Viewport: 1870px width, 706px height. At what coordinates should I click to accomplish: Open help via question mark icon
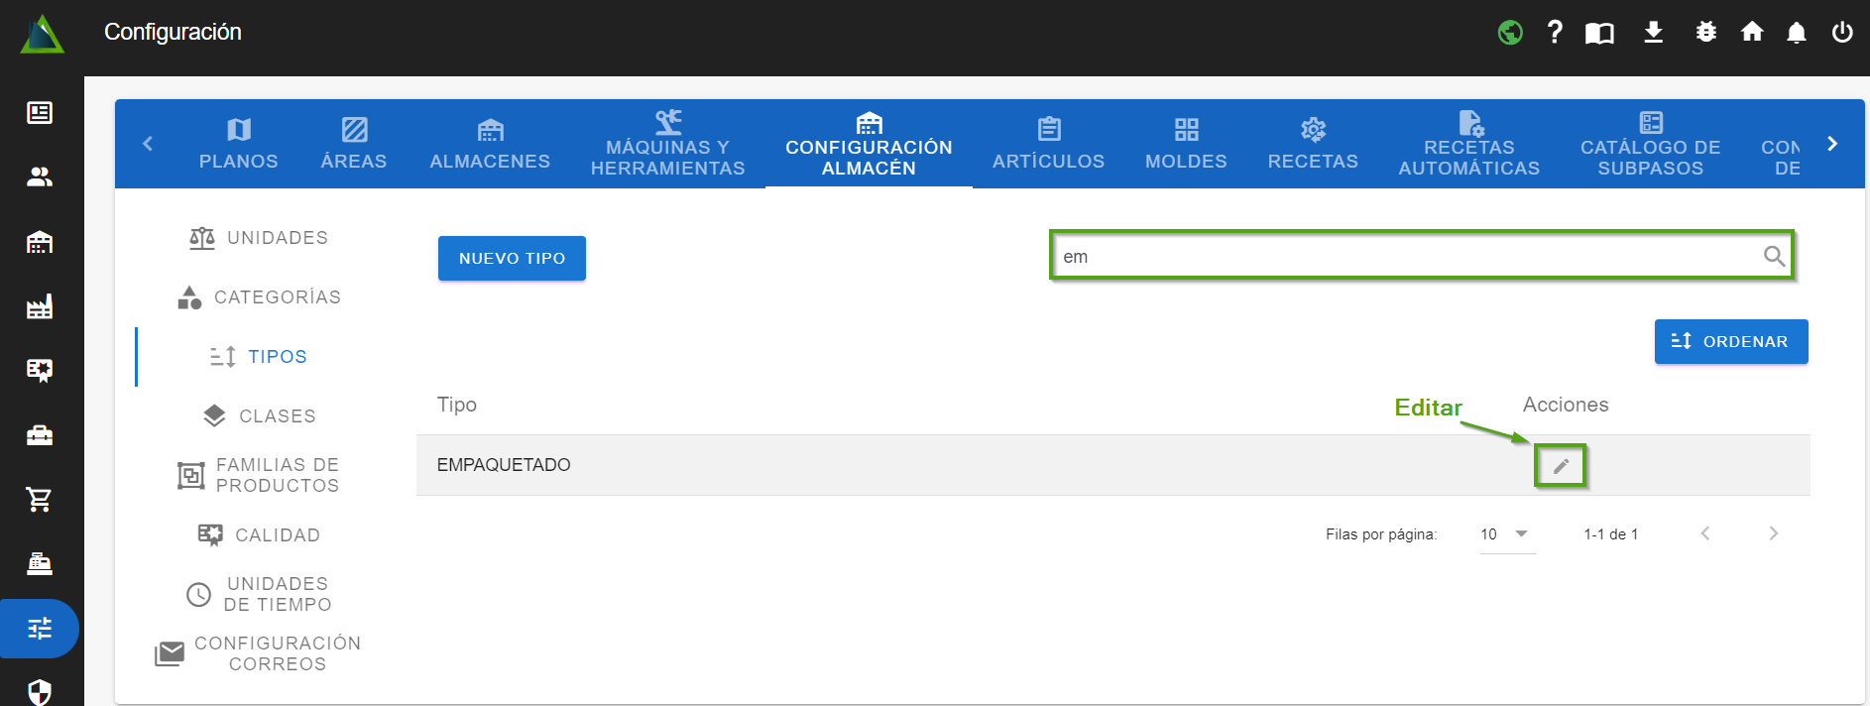click(x=1555, y=33)
